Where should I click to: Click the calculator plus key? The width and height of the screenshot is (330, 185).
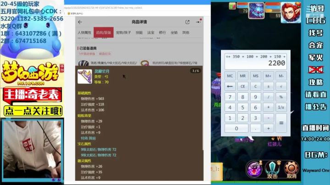(268, 129)
